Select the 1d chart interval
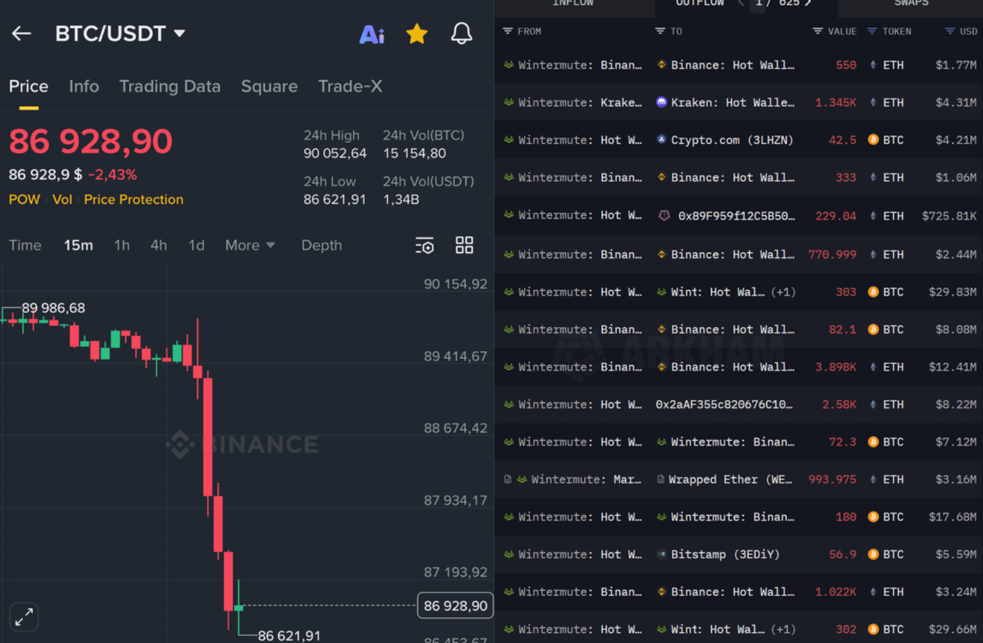Screen dimensions: 983x643 point(196,245)
